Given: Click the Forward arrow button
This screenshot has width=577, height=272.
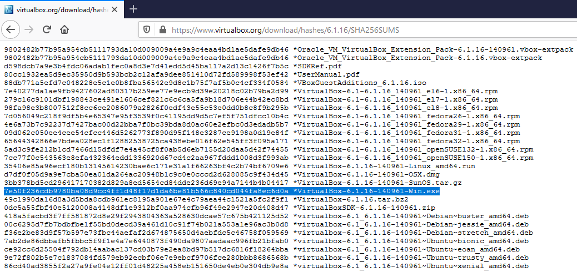Looking at the screenshot, I should coord(29,29).
